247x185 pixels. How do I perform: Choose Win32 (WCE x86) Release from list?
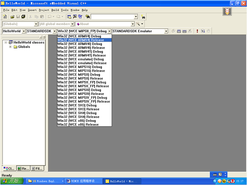point(78,125)
